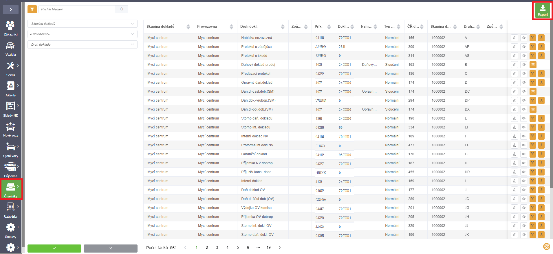
Task: Click the orange filter funnel icon
Action: click(32, 9)
